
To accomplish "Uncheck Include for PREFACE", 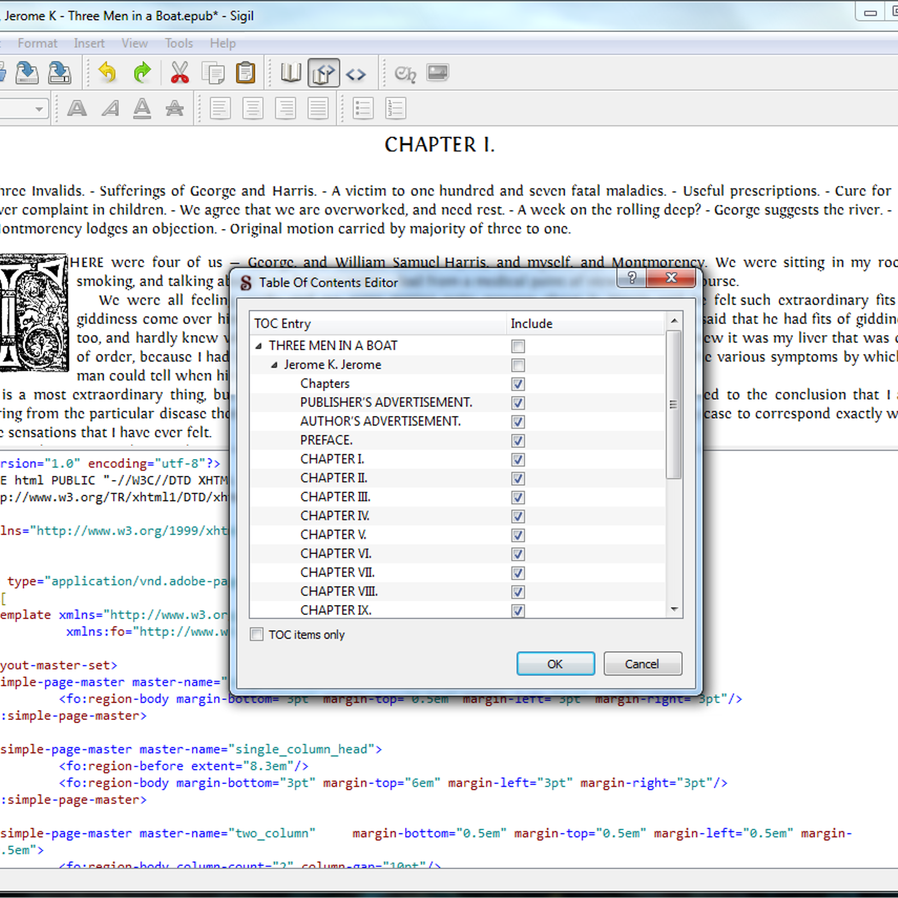I will pyautogui.click(x=518, y=441).
